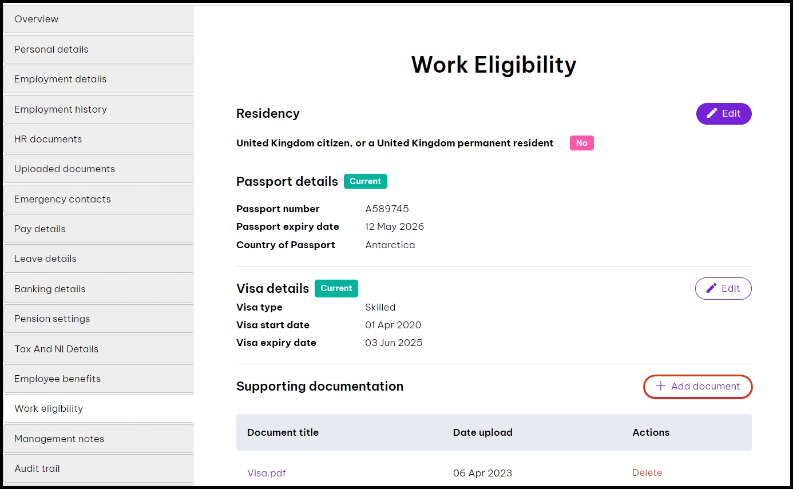Open Tax And NI Details tab
Screen dimensions: 793x489
pyautogui.click(x=98, y=349)
